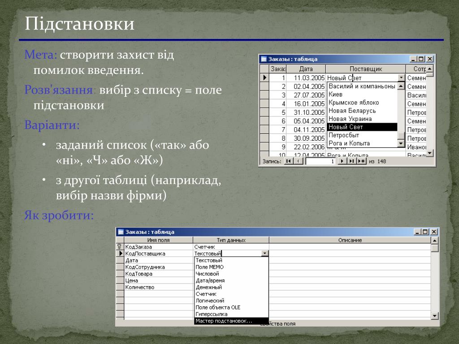Image resolution: width=459 pixels, height=344 pixels.
Task: Maximize the datasheet Заказы window
Action: [x=421, y=59]
